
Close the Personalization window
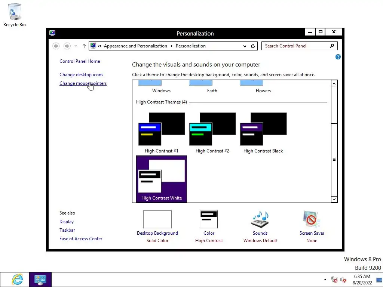point(334,32)
